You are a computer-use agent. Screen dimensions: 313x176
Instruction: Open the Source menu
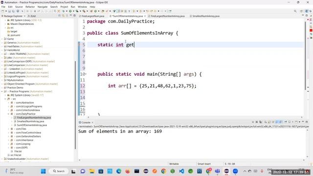(x=19, y=7)
